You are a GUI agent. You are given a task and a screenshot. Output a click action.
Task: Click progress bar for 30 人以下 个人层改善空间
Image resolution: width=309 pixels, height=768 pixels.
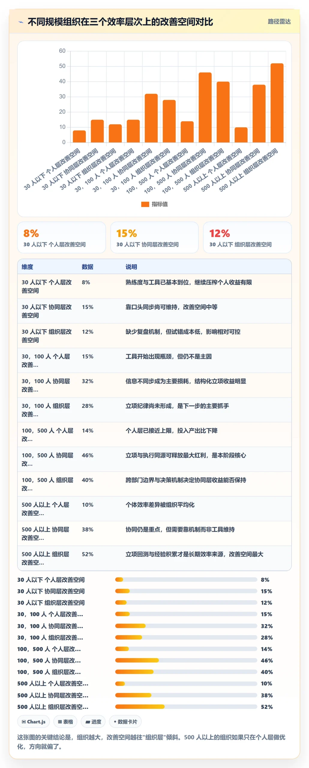[186, 579]
